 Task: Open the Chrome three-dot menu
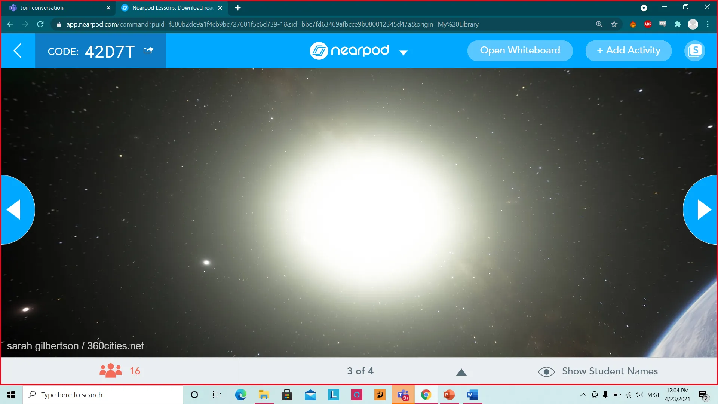coord(708,24)
